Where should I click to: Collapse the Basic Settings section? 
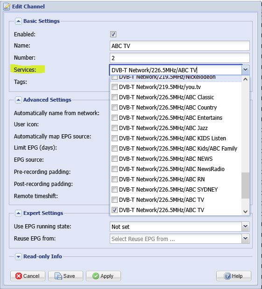click(x=18, y=21)
